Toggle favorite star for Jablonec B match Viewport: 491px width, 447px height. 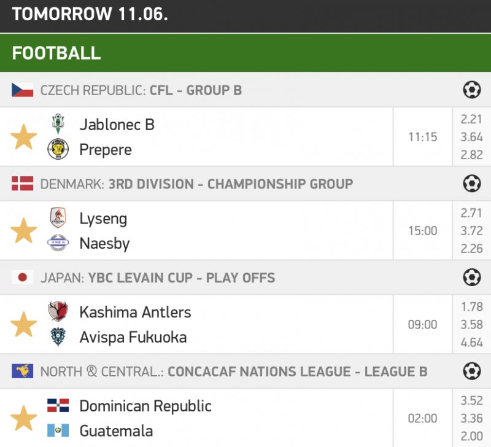click(x=24, y=137)
